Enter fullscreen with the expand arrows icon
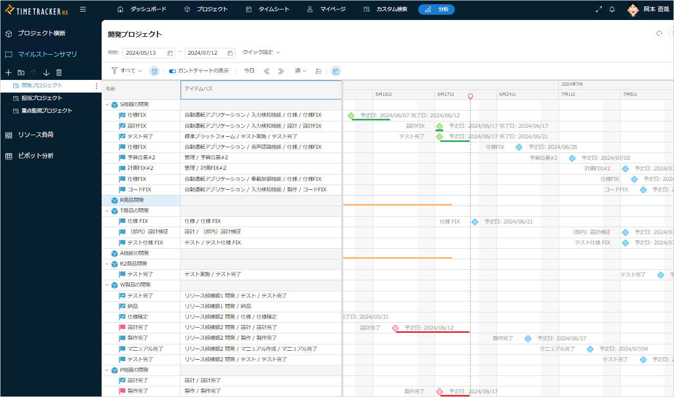674x397 pixels. 599,9
